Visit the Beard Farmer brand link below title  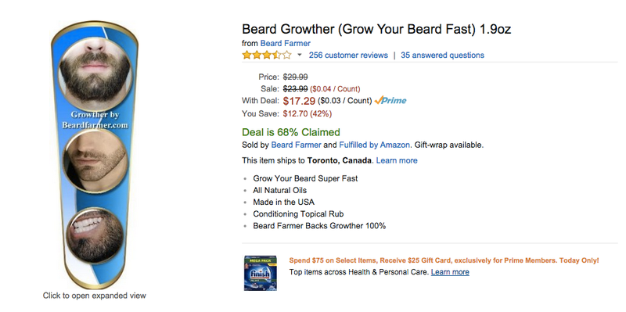coord(285,43)
